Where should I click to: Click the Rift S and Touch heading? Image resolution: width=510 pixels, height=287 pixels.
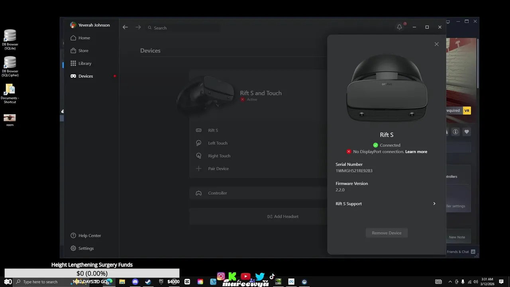261,93
